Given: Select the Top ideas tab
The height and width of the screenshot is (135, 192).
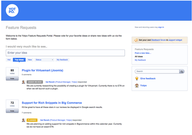Looking at the screenshot, I should (19, 60).
